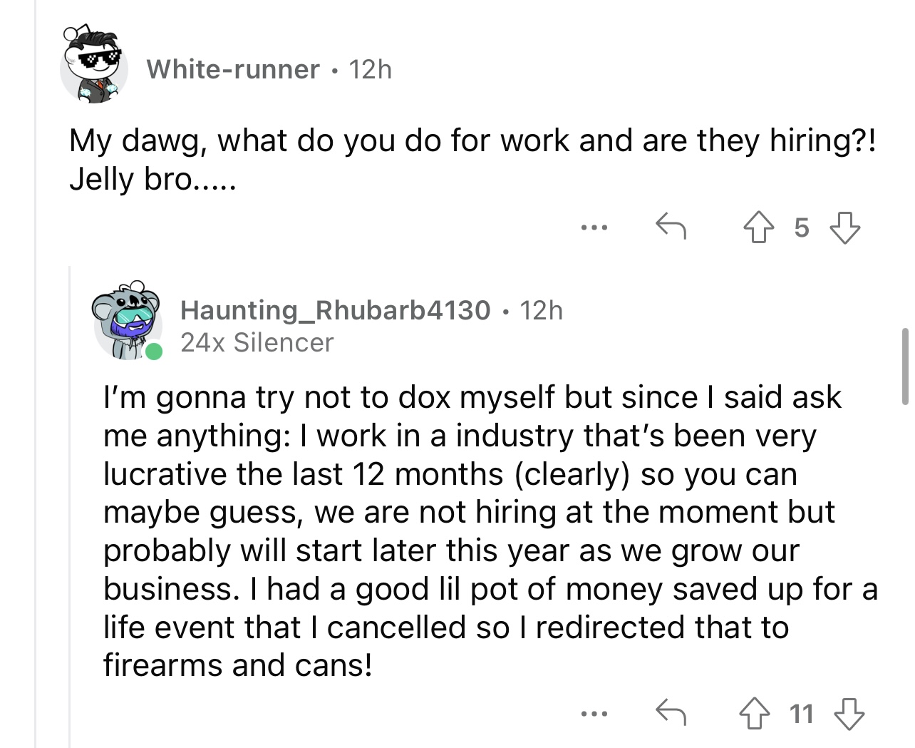The width and height of the screenshot is (915, 748).
Task: Open White-runner's profile via username
Action: coord(233,69)
